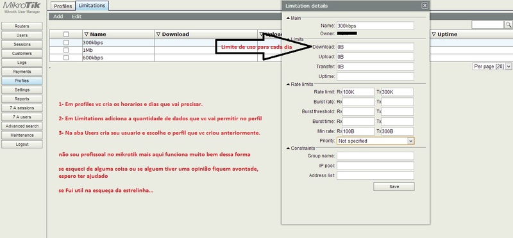Click the Burst rate Rx field
Screen dimensions: 513x238
pyautogui.click(x=358, y=102)
